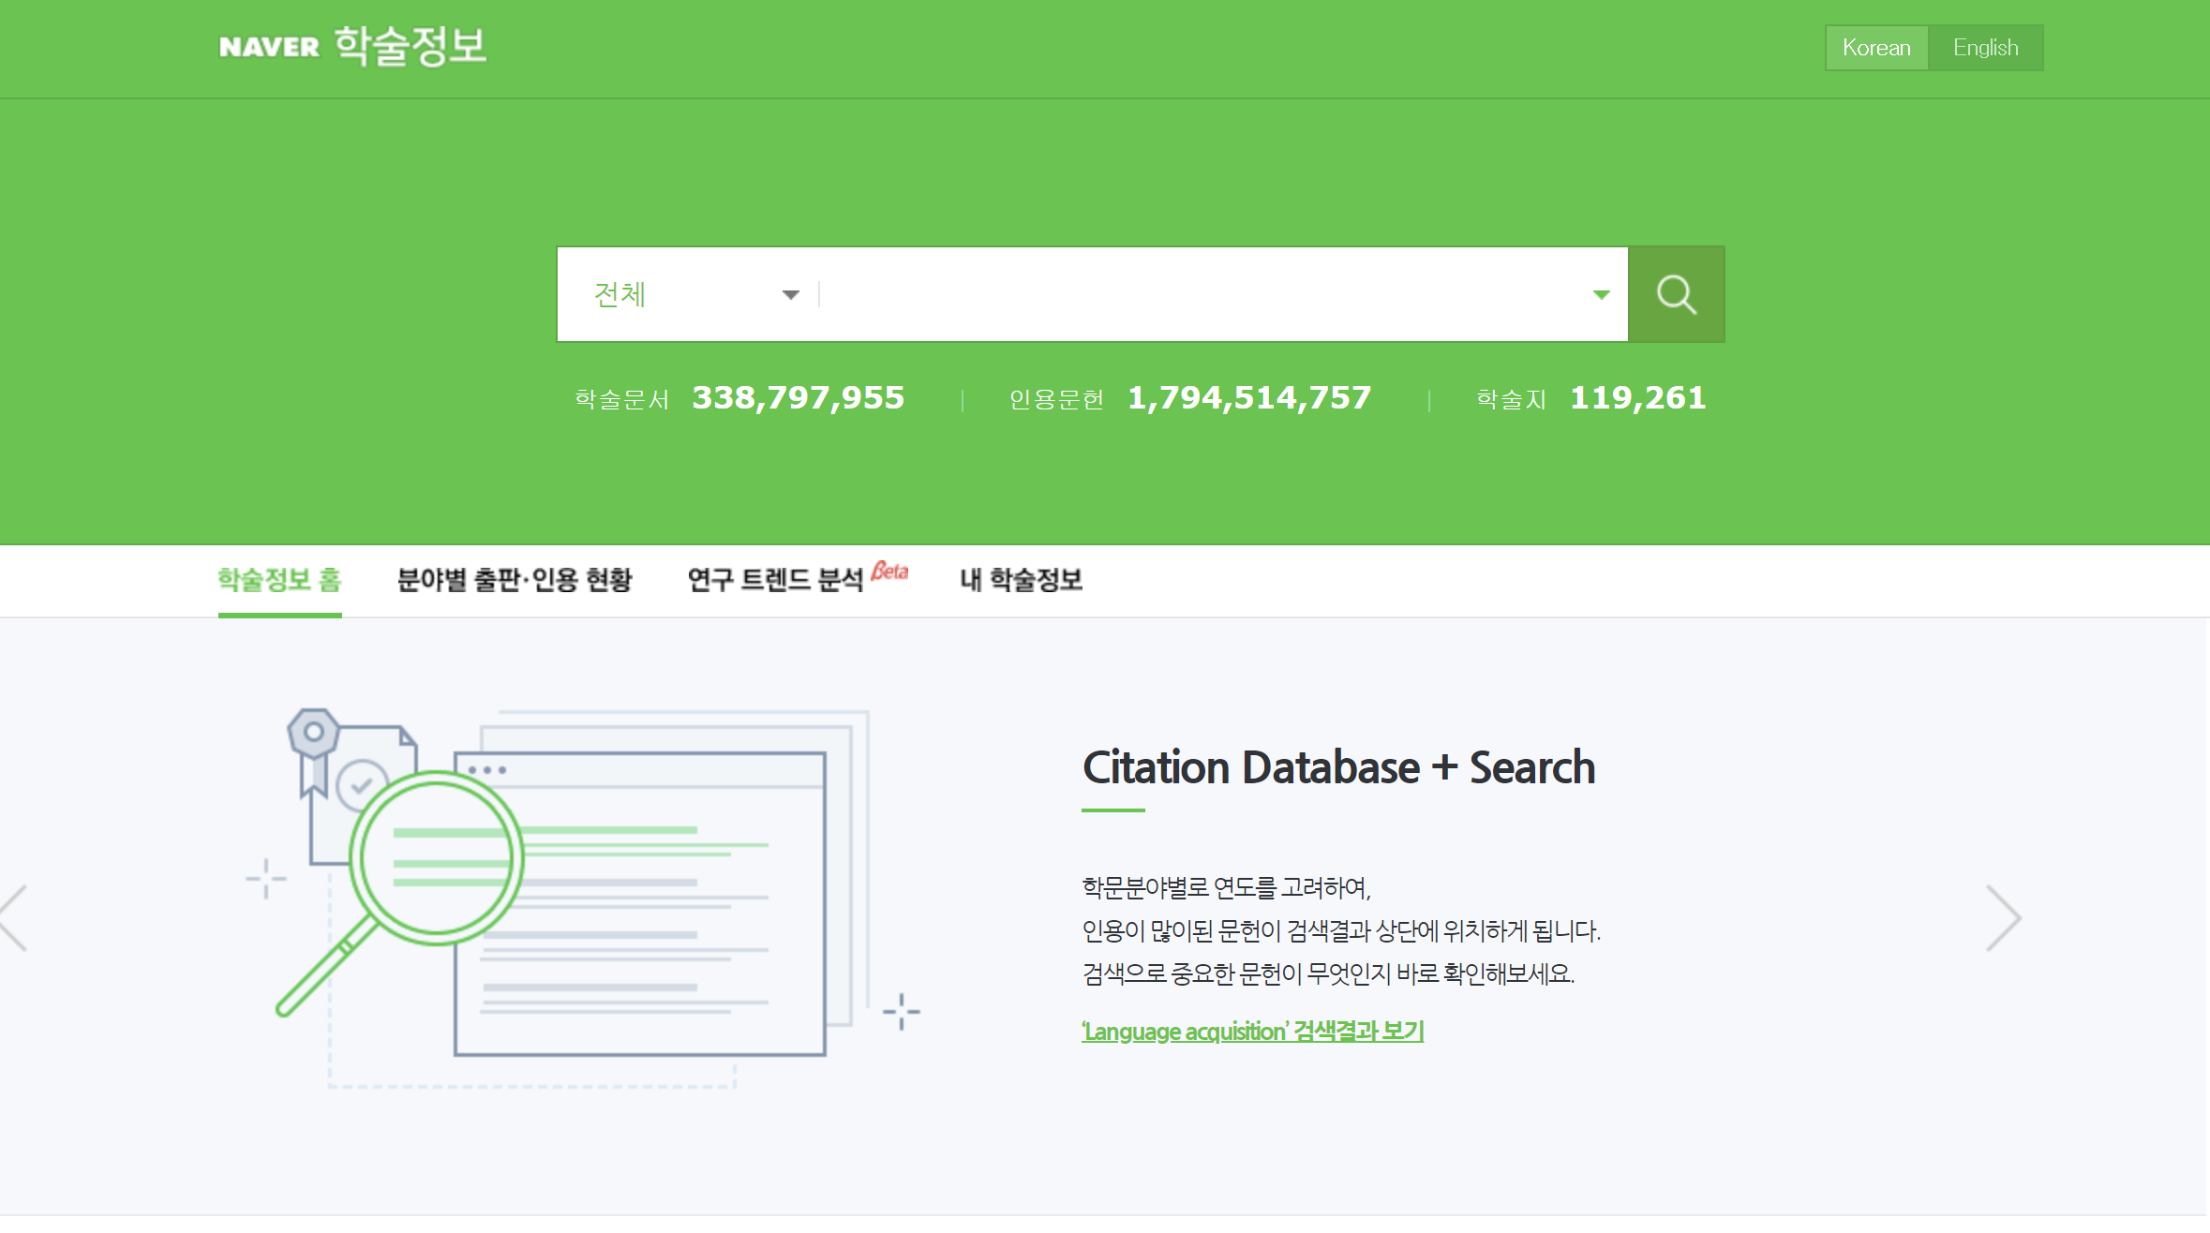This screenshot has height=1233, width=2210.
Task: Switch language to Korean
Action: (1876, 48)
